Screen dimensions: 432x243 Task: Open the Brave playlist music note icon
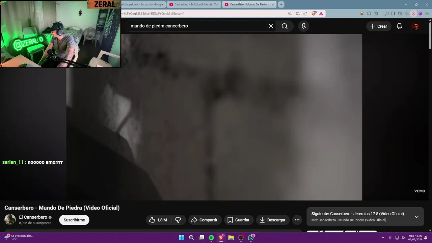[x=386, y=13]
